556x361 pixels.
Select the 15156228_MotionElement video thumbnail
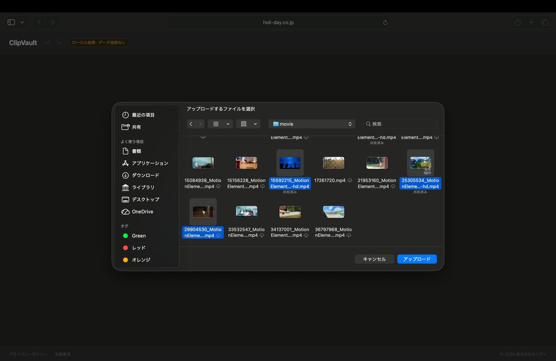[246, 163]
